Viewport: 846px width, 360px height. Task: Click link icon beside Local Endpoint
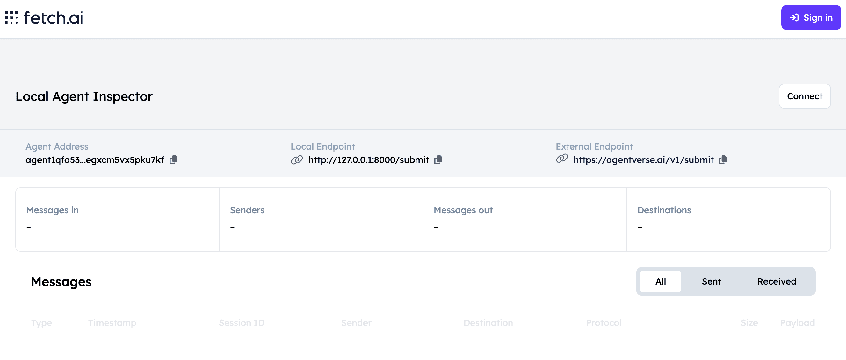tap(297, 160)
